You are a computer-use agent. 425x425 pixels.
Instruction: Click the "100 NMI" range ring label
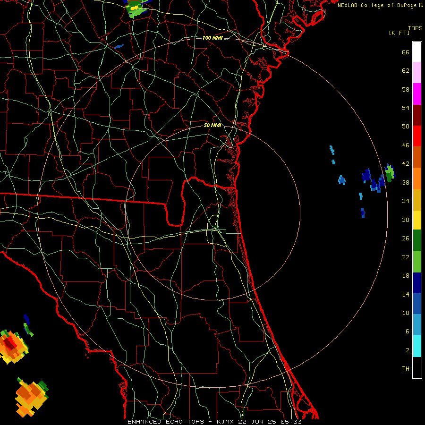(x=212, y=38)
